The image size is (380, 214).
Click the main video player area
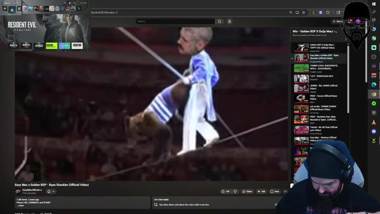pos(151,104)
